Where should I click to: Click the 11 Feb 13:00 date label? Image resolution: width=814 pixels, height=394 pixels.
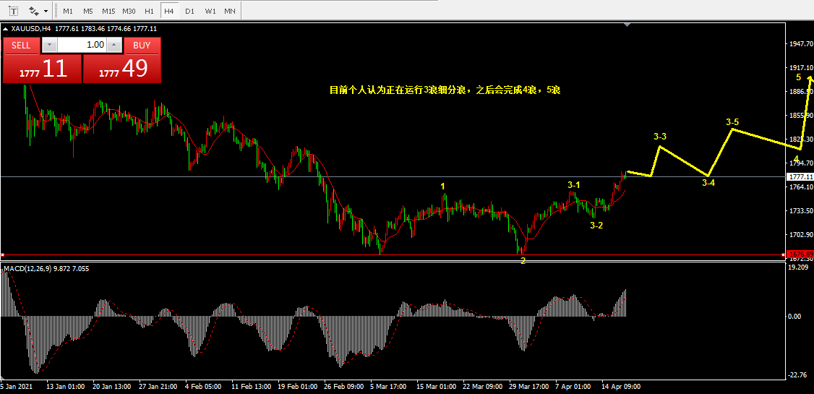coord(251,387)
